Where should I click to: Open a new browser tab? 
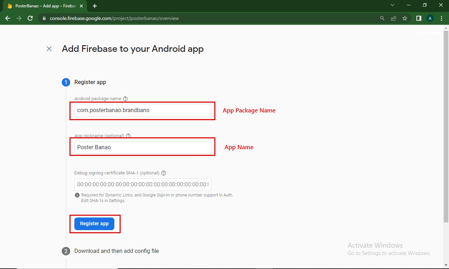(x=95, y=6)
